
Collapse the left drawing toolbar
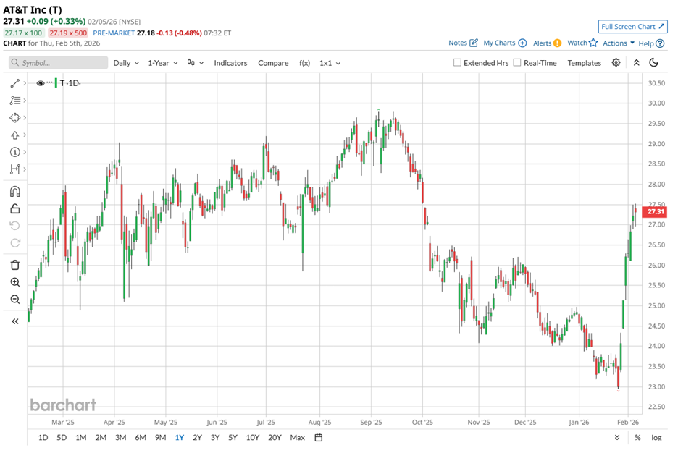click(14, 321)
